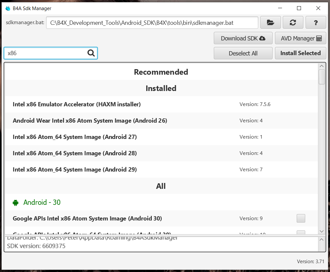This screenshot has height=272, width=330.
Task: Click the sdkmanager.bat path field
Action: [152, 23]
